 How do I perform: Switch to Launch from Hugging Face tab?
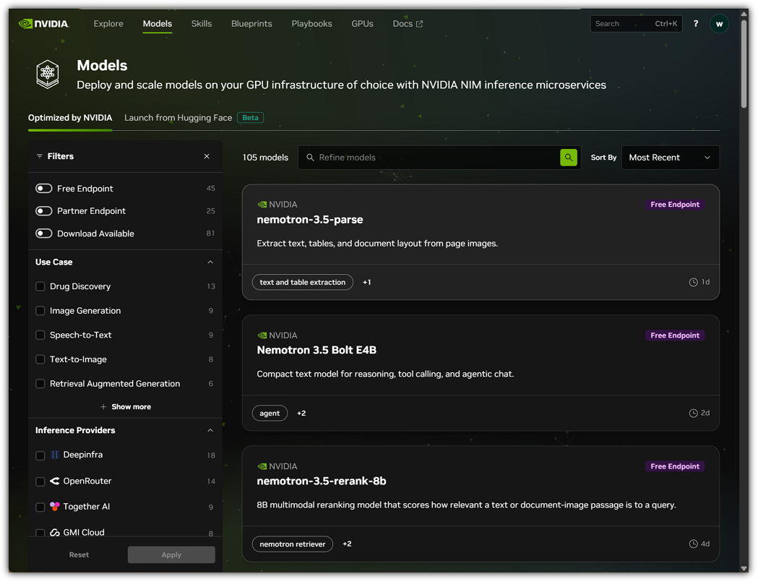[x=194, y=118]
